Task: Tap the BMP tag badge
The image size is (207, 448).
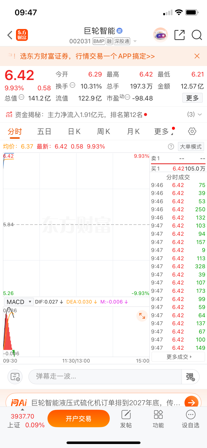Action: coord(99,41)
